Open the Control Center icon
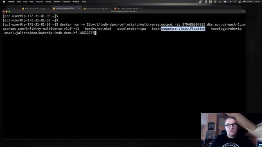The width and height of the screenshot is (262, 147). click(239, 2)
